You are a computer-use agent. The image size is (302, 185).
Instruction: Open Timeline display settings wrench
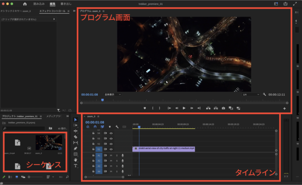click(117, 127)
